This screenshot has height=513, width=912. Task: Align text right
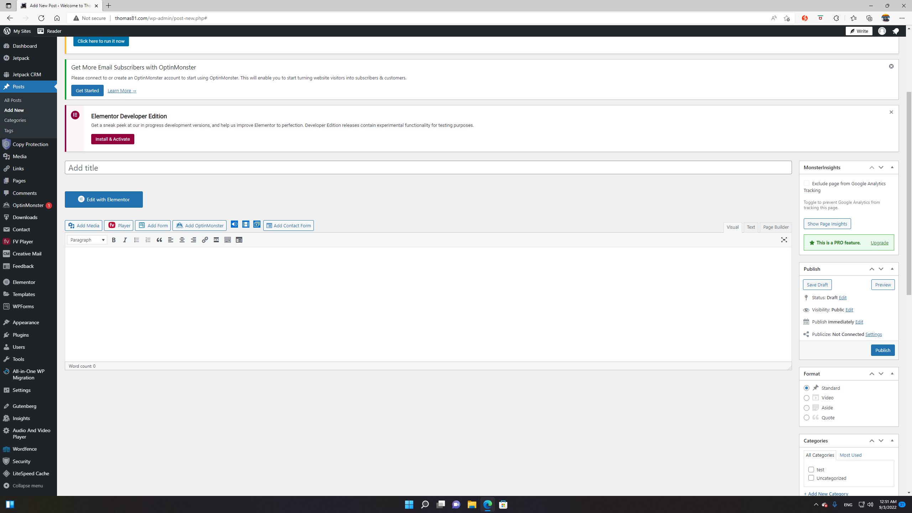[193, 240]
